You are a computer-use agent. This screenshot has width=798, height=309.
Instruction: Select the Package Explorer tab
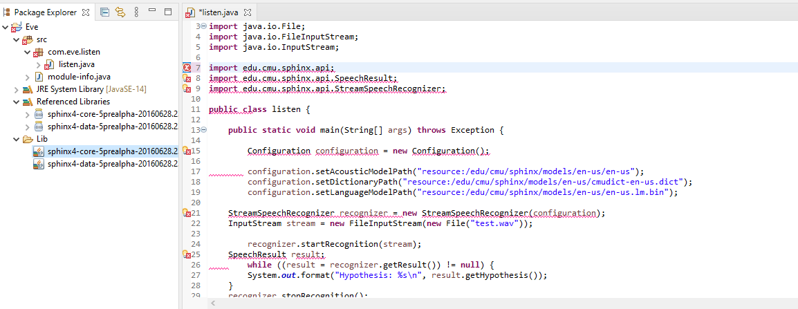point(46,12)
